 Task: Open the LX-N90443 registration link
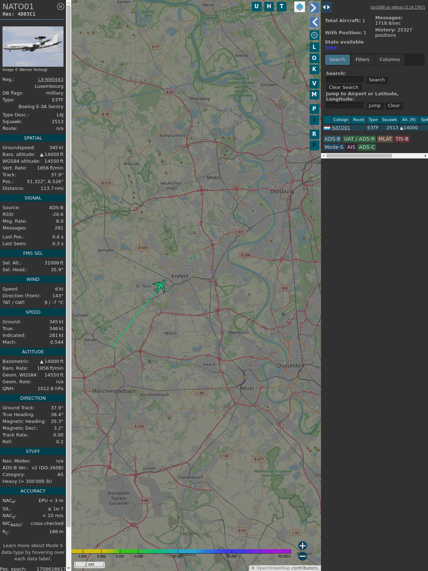tap(51, 80)
